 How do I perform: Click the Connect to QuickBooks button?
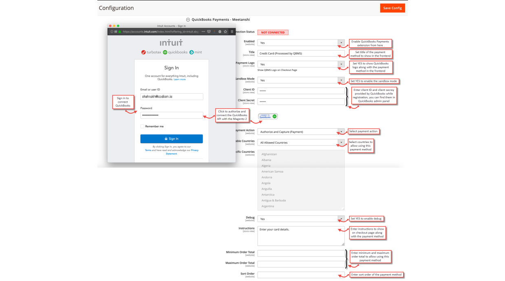[x=268, y=116]
